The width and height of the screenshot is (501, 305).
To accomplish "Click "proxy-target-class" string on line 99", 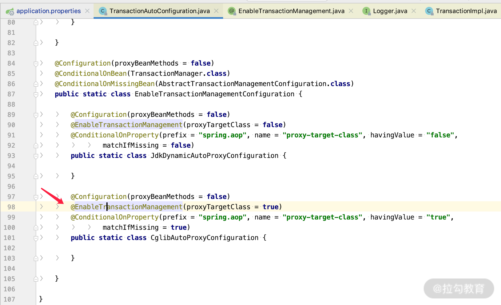I will point(322,217).
